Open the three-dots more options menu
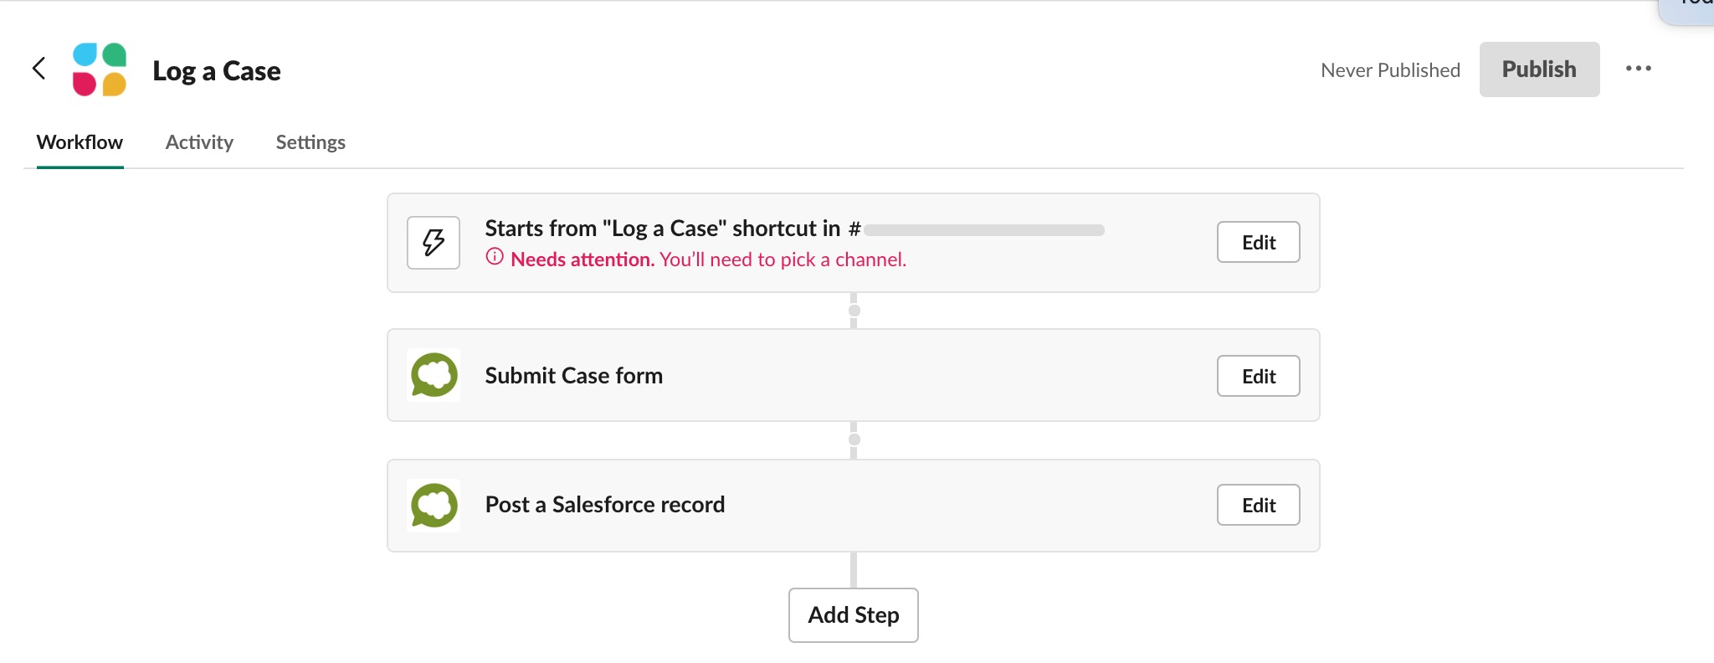Viewport: 1714px width, 663px height. click(1638, 69)
